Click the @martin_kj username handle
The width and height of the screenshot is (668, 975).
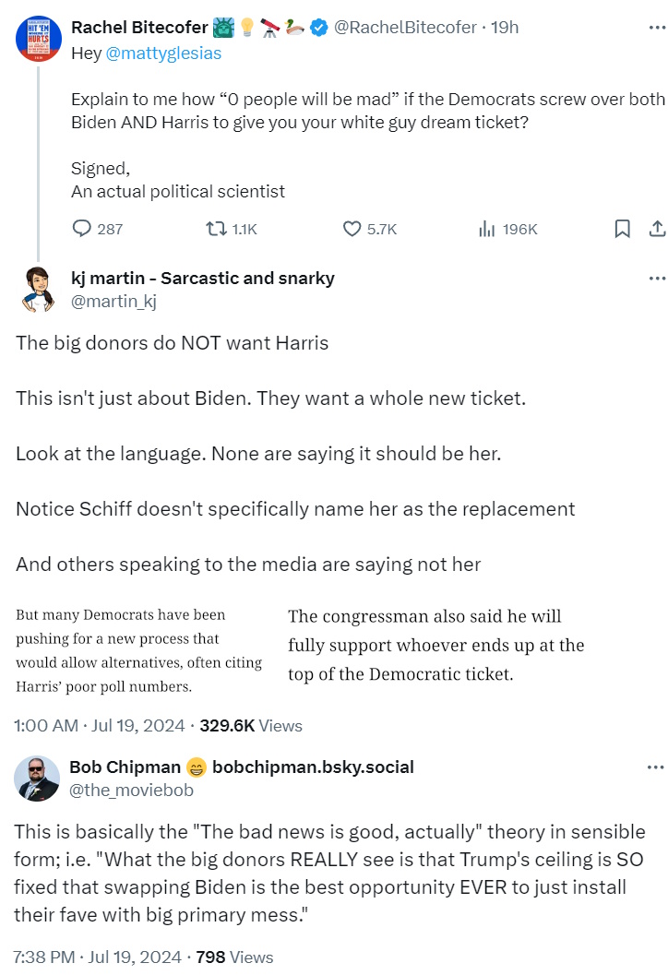[113, 299]
